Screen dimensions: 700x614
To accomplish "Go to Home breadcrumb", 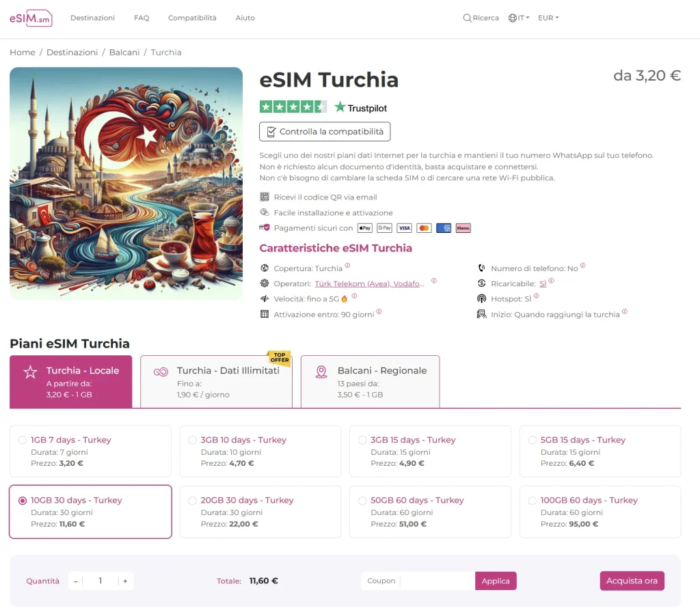I will click(23, 52).
